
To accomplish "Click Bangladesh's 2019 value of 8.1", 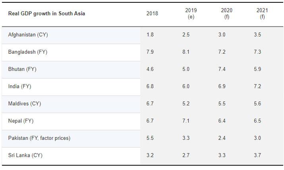I will pos(185,52).
